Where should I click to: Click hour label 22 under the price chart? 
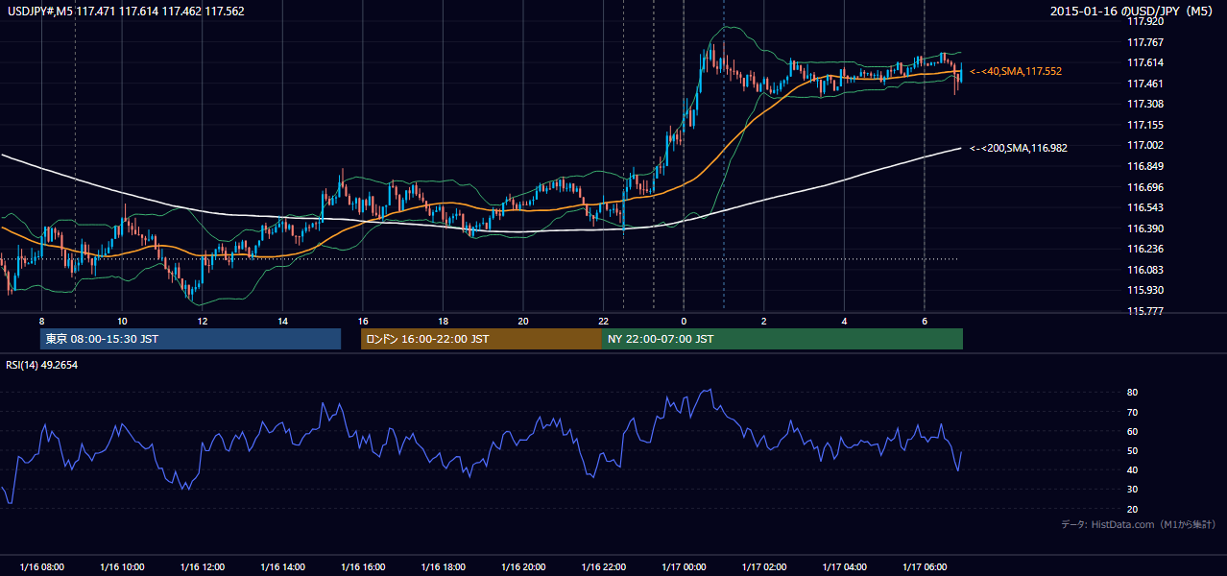point(603,321)
